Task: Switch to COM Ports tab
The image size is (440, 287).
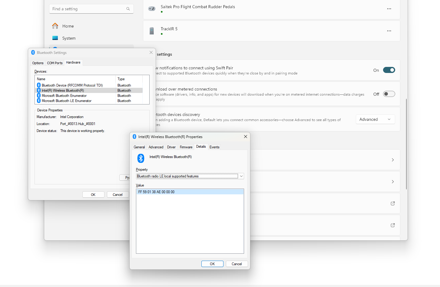Action: 55,63
